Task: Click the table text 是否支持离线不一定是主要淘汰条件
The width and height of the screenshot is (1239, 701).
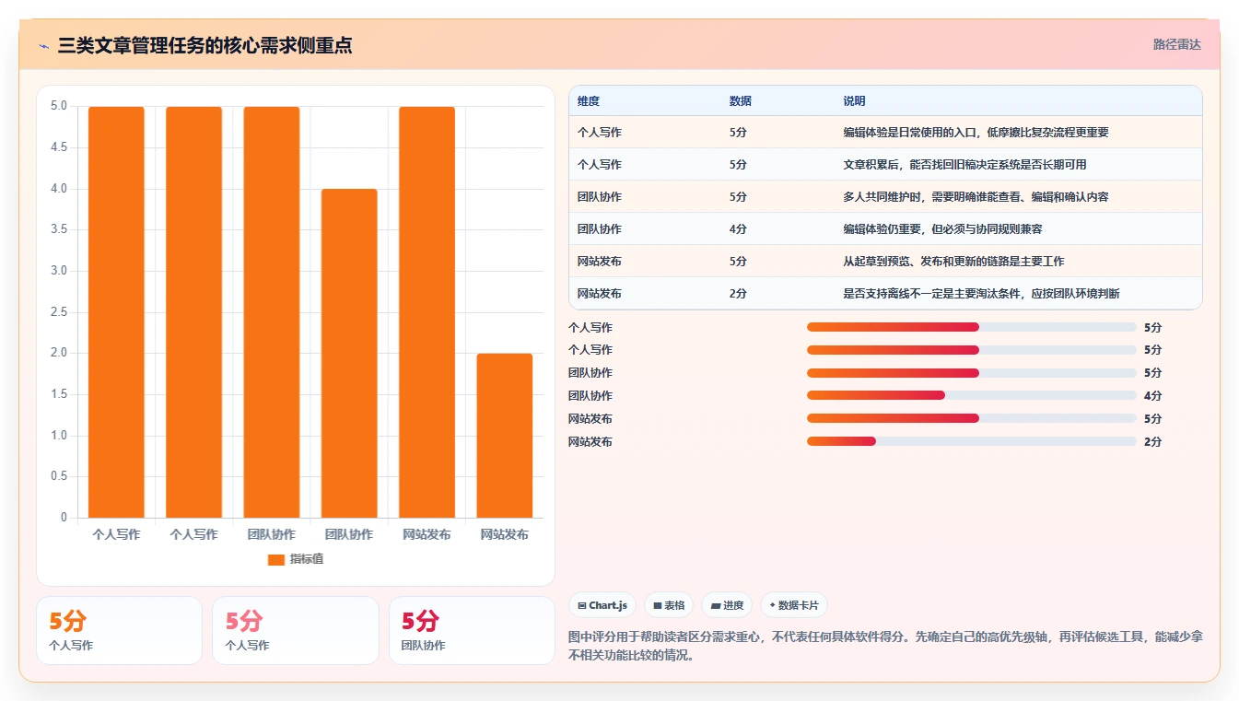Action: click(x=931, y=294)
